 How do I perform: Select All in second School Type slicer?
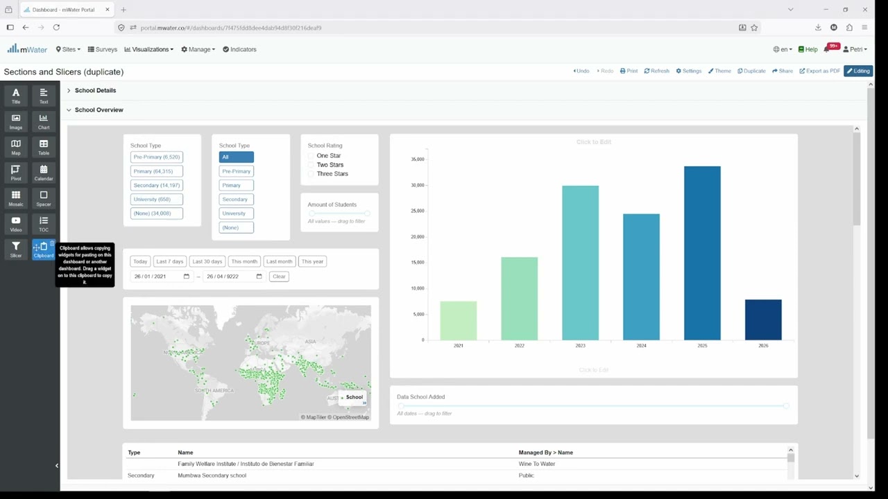pos(236,157)
